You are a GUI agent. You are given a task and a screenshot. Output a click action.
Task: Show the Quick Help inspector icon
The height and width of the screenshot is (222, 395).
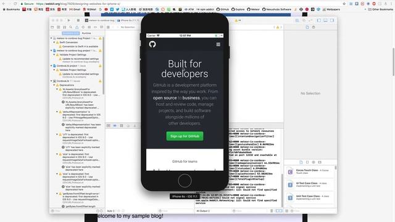314,27
